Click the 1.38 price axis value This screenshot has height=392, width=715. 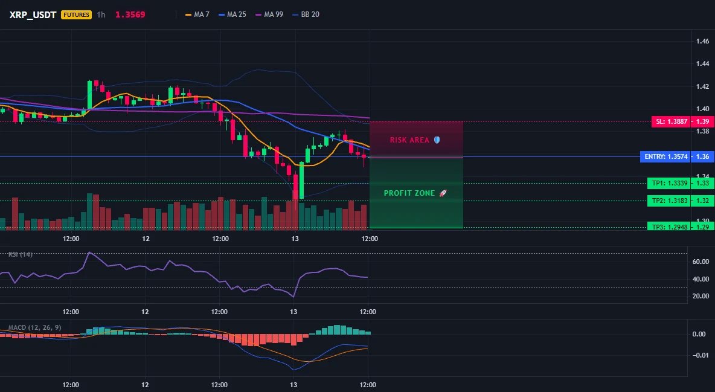click(x=702, y=132)
